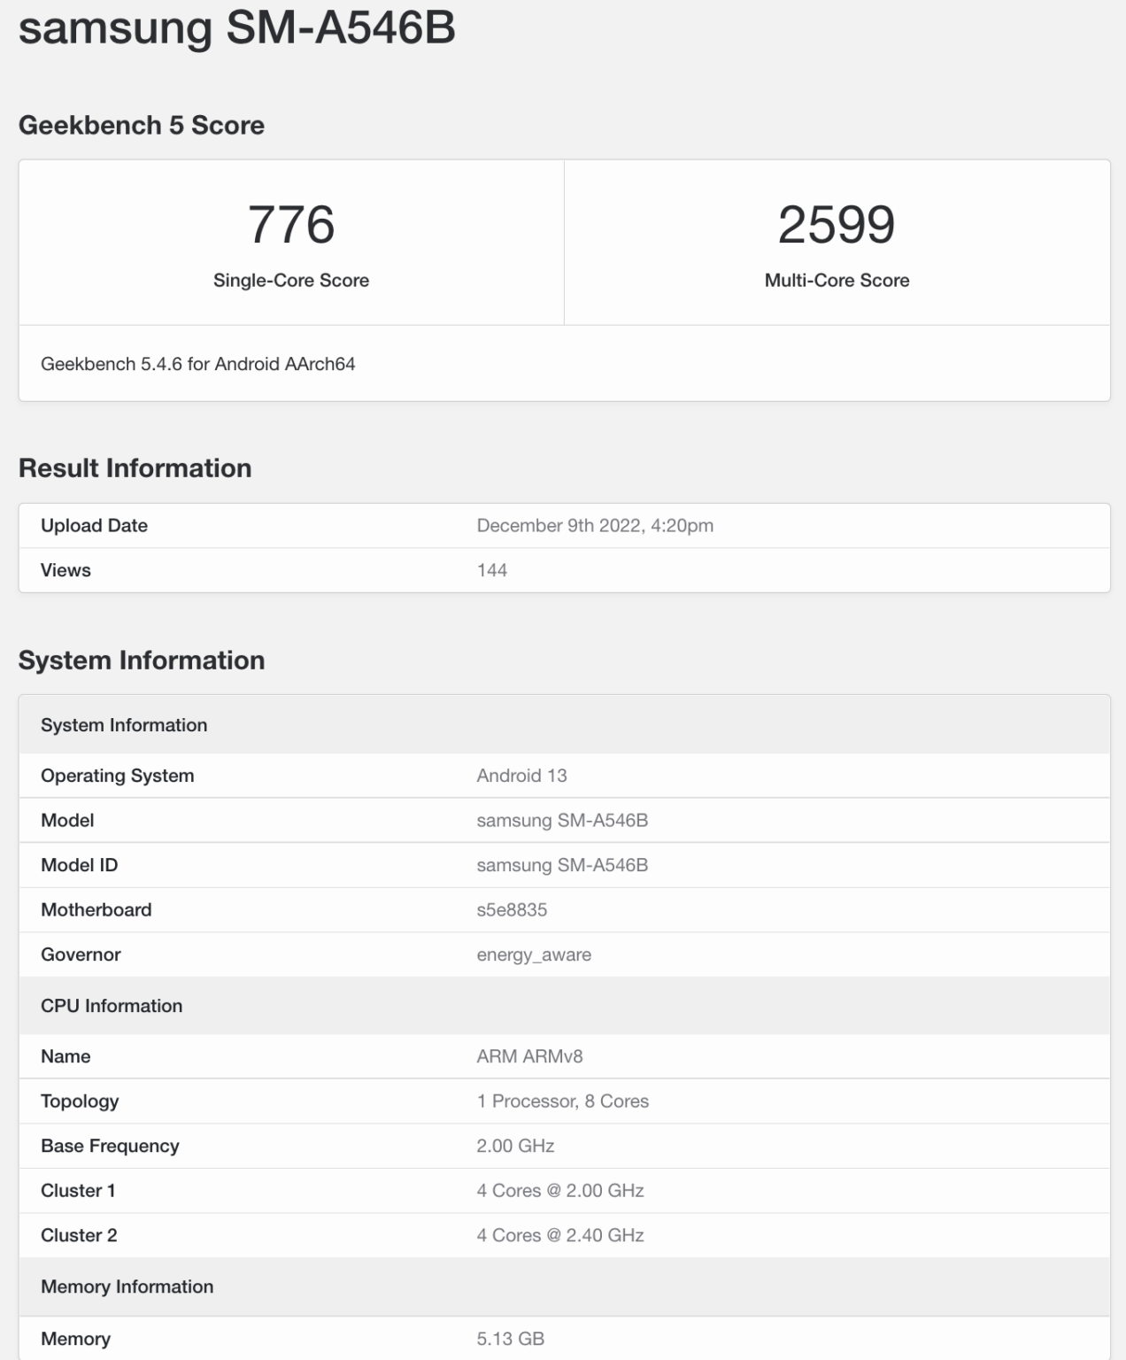Viewport: 1126px width, 1360px height.
Task: Click the samsung SM-A546B page title
Action: (x=235, y=31)
